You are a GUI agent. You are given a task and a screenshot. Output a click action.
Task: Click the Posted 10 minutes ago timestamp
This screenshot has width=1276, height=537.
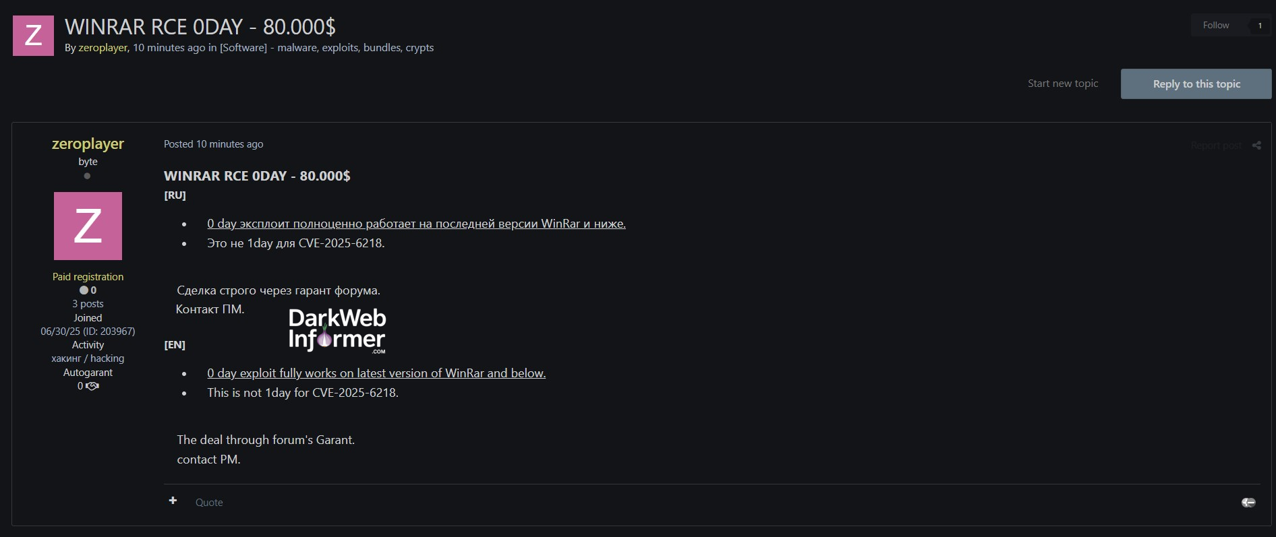213,144
